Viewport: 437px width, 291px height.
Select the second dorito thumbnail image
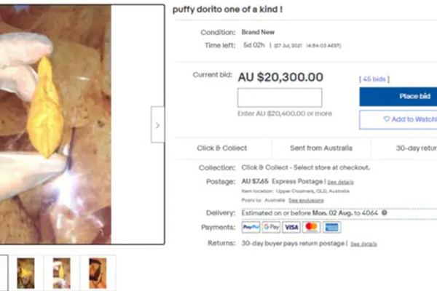point(25,273)
